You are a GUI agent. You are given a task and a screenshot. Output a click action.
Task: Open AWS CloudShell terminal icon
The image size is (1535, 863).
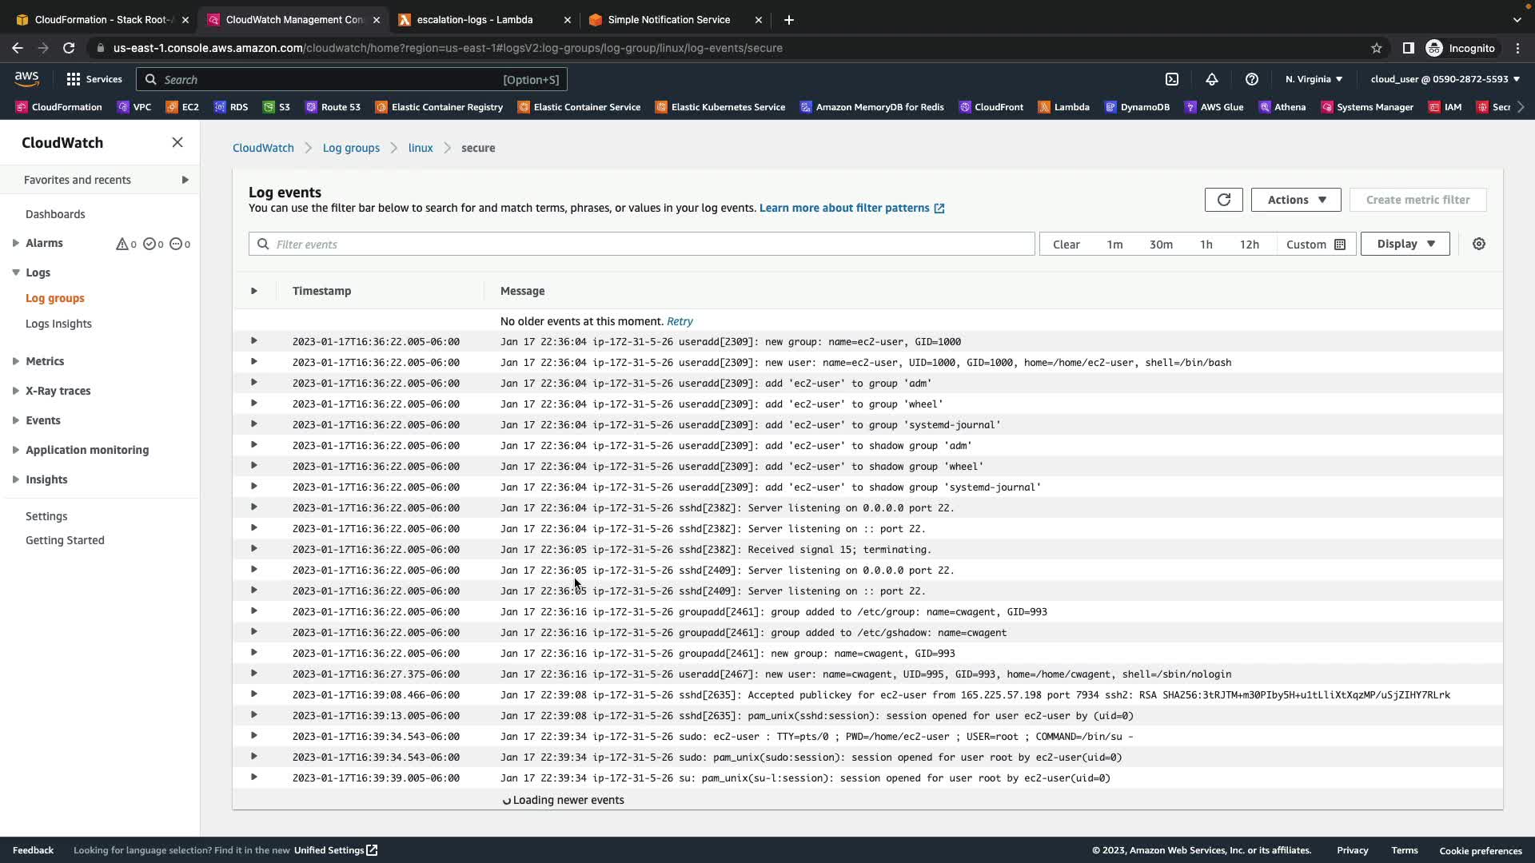[x=1171, y=79]
